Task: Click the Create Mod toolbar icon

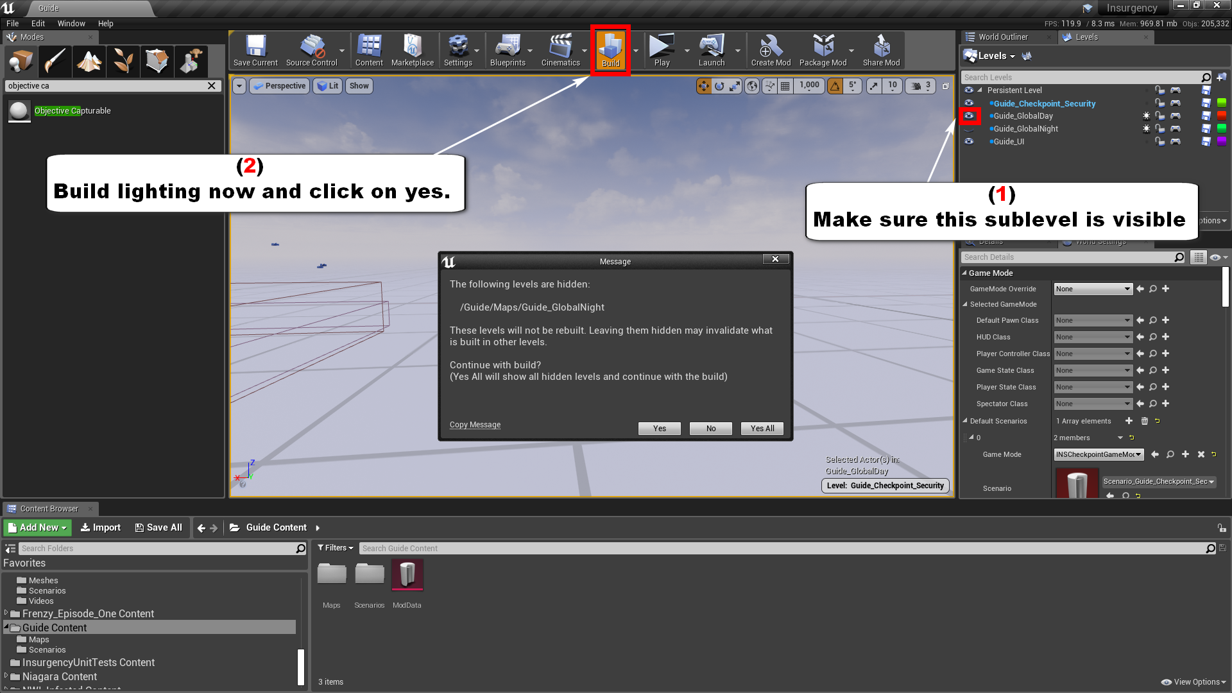Action: click(x=771, y=50)
